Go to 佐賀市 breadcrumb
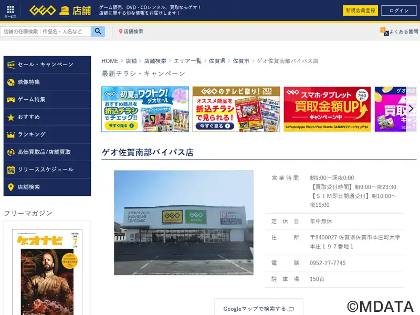This screenshot has height=315, width=420. 241,61
